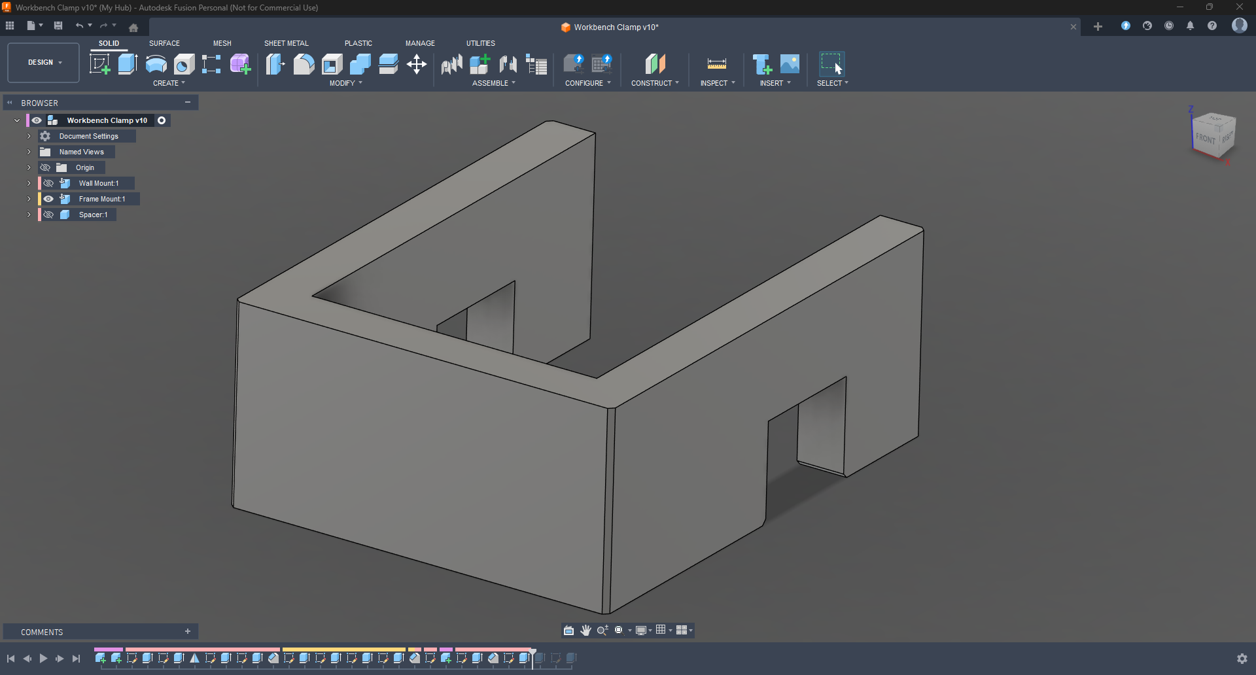The height and width of the screenshot is (675, 1256).
Task: Switch to the SHEET METAL tab
Action: pyautogui.click(x=286, y=43)
